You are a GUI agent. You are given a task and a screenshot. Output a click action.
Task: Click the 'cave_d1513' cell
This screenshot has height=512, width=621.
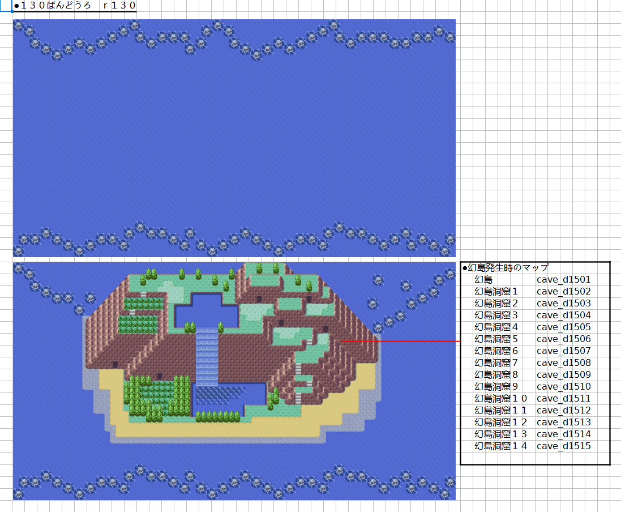564,422
